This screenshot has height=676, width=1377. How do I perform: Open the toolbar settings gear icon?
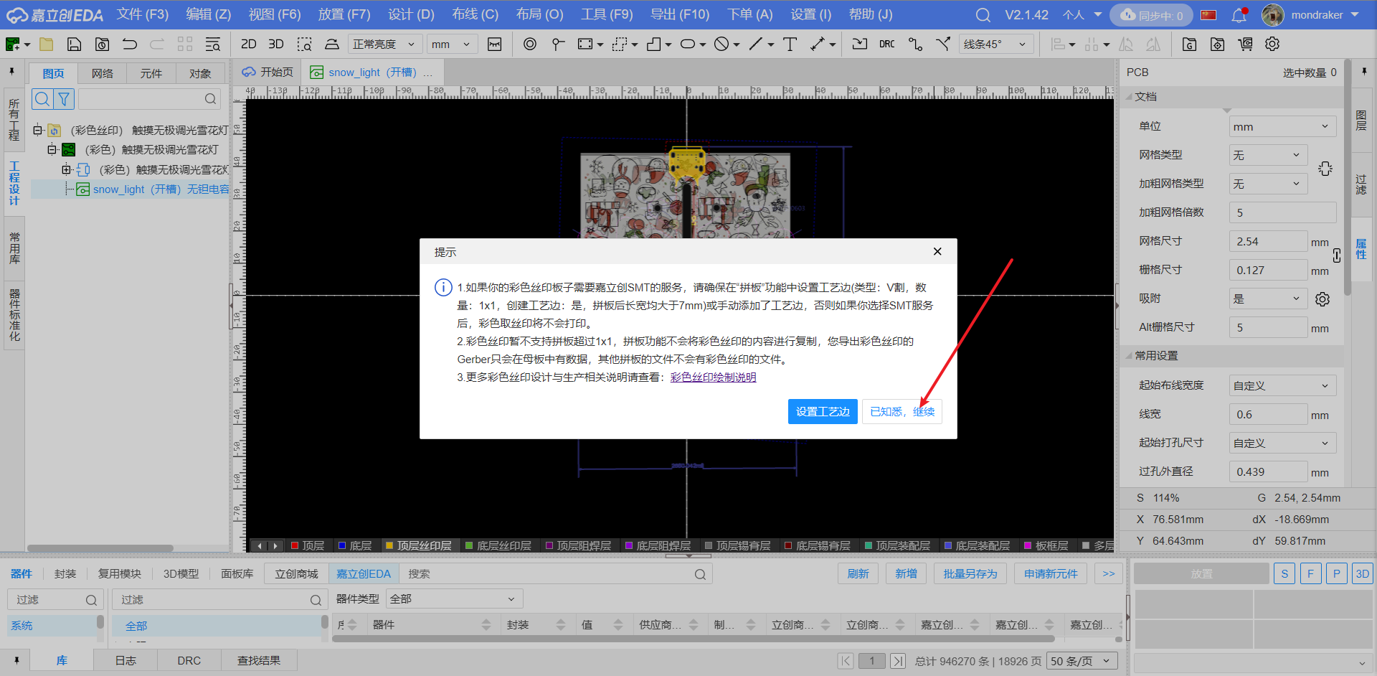click(x=1272, y=44)
